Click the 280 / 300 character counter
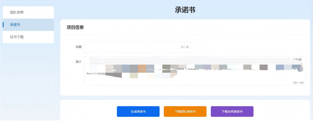The height and width of the screenshot is (121, 313). coord(298,83)
